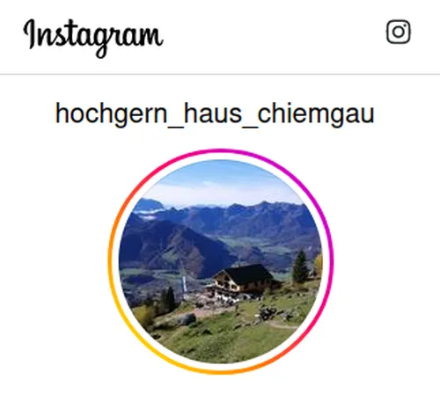Click the header bar beside Instagram logo
The image size is (440, 402).
[273, 37]
